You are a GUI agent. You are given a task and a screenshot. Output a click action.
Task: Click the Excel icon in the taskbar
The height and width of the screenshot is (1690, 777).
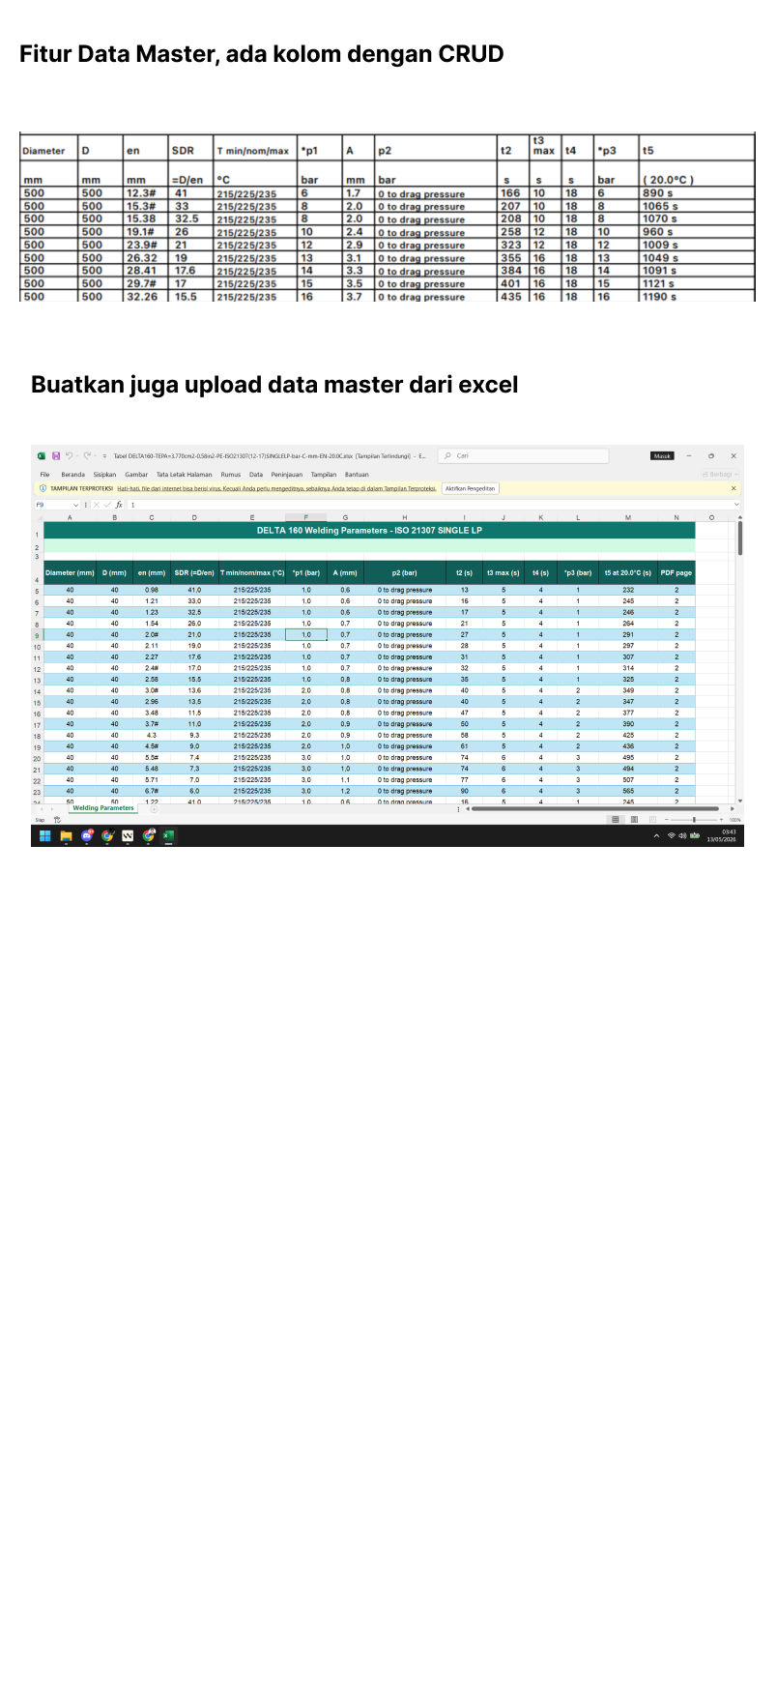coord(168,836)
